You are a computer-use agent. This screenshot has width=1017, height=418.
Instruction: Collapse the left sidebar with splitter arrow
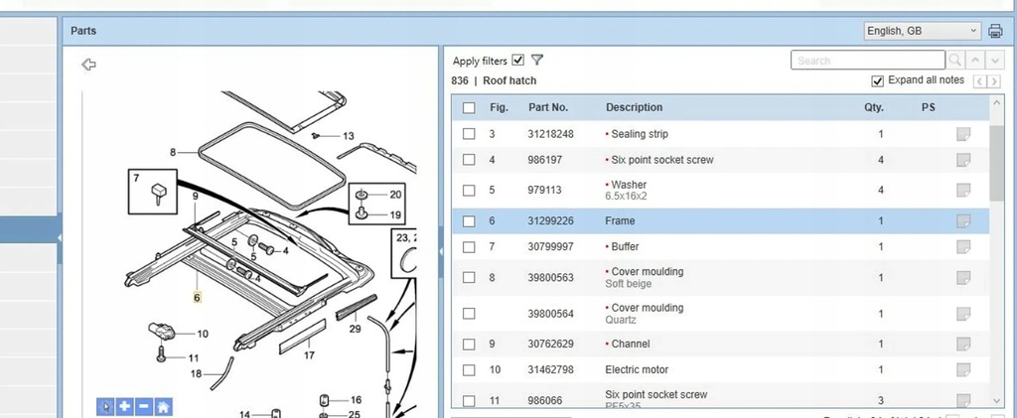[60, 238]
